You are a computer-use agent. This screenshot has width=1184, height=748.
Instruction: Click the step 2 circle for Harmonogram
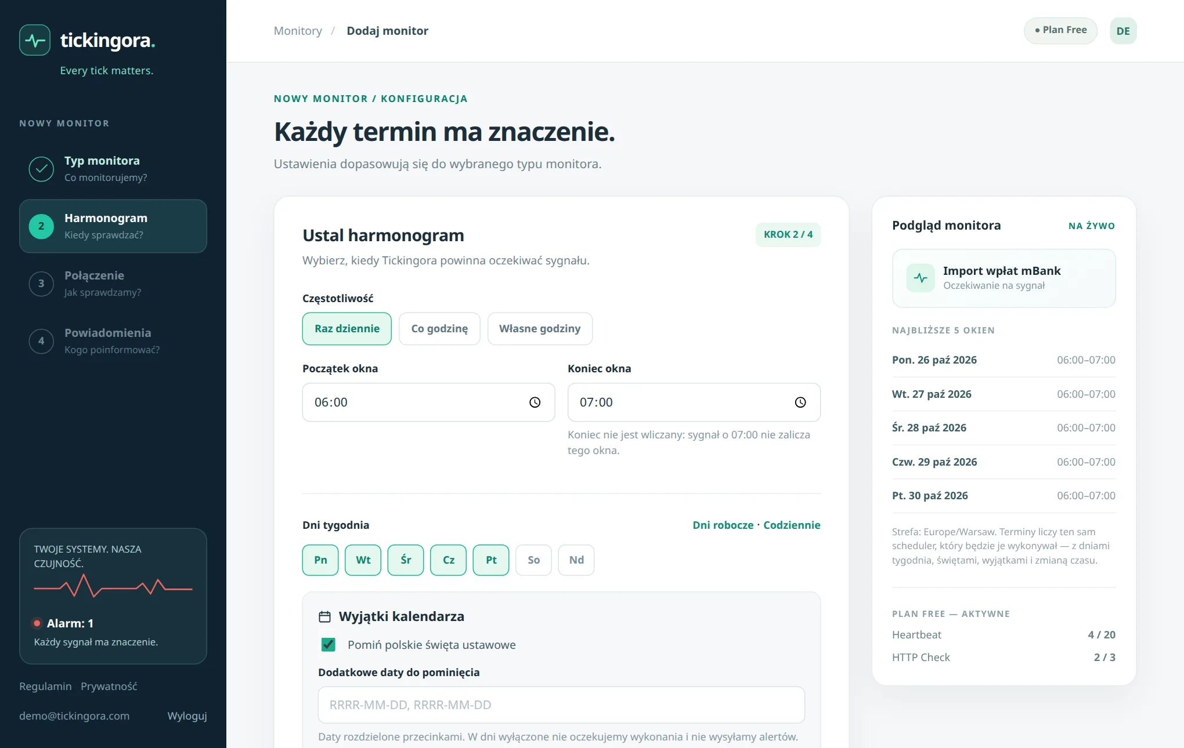tap(41, 226)
